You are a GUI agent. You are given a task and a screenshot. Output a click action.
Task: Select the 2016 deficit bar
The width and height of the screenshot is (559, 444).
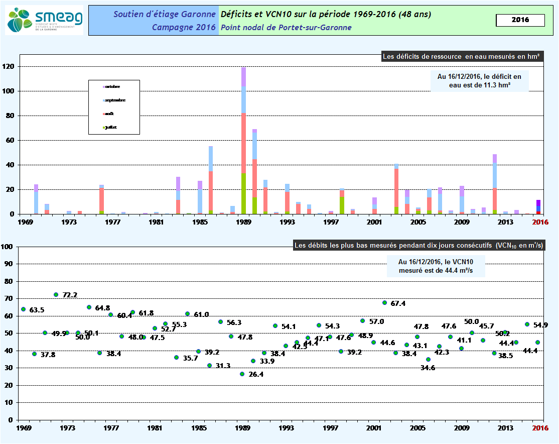538,207
